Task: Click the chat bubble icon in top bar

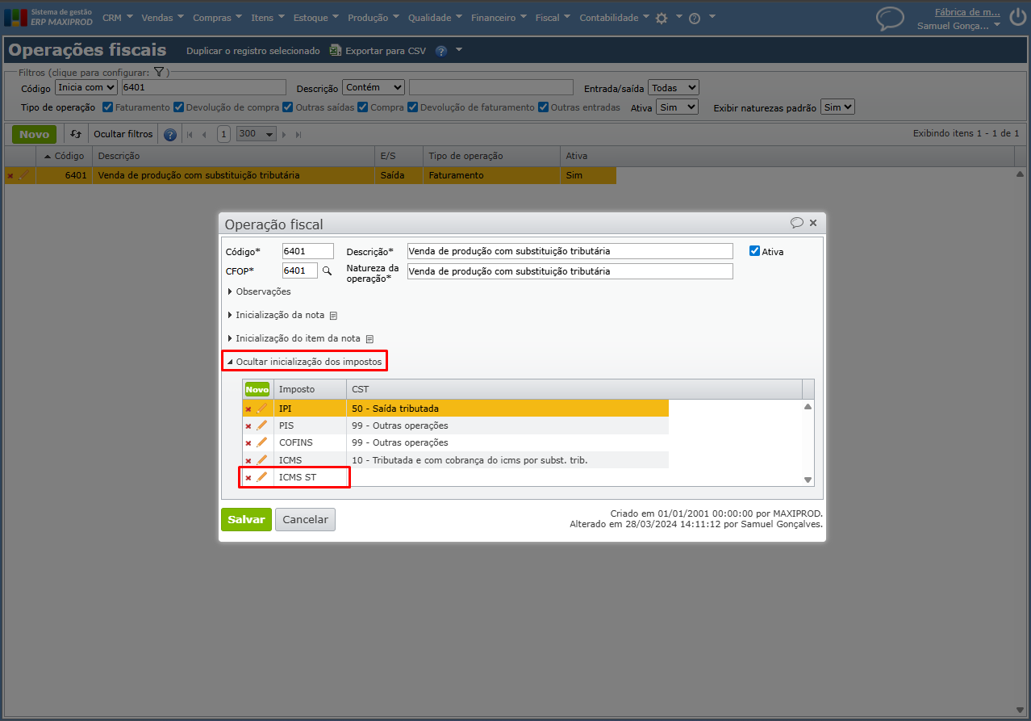Action: coord(890,18)
